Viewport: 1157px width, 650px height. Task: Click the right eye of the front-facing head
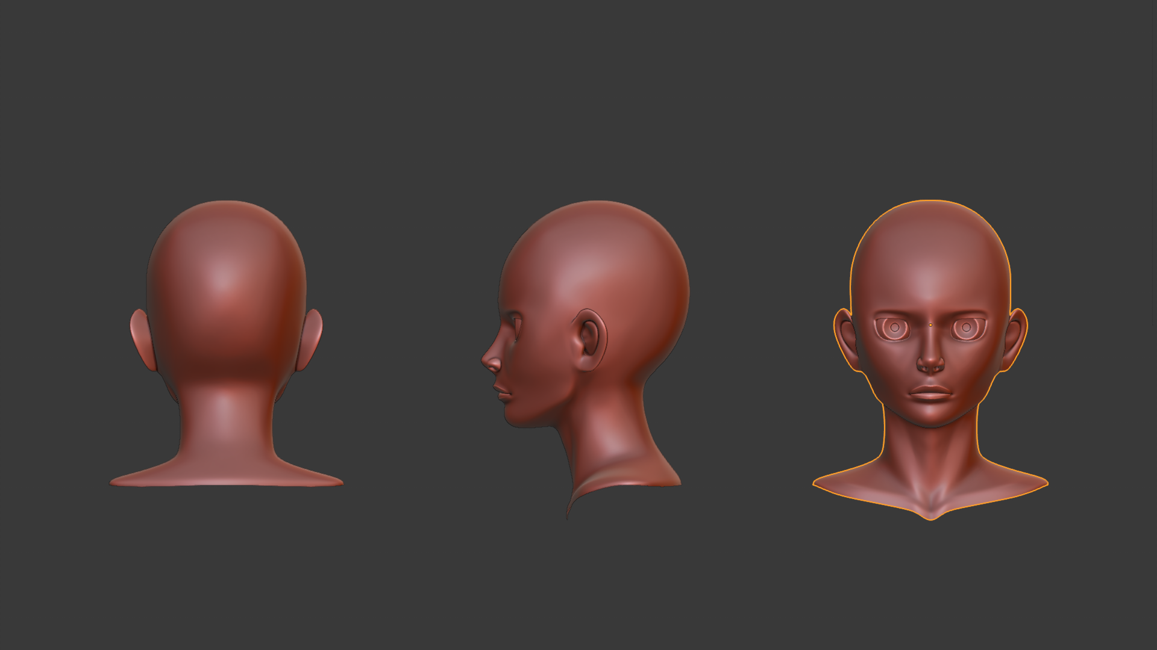[967, 329]
